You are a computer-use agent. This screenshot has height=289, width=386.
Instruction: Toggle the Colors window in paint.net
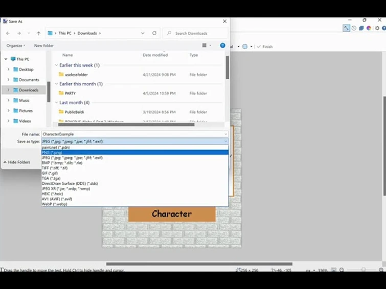[369, 28]
